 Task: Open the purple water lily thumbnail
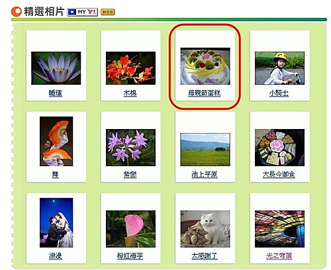(x=56, y=68)
